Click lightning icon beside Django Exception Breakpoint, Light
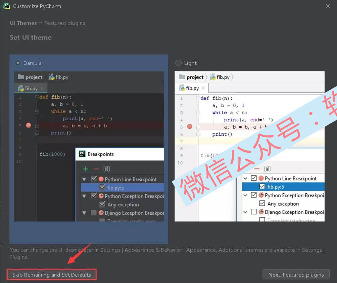337x283 pixels. tap(261, 212)
